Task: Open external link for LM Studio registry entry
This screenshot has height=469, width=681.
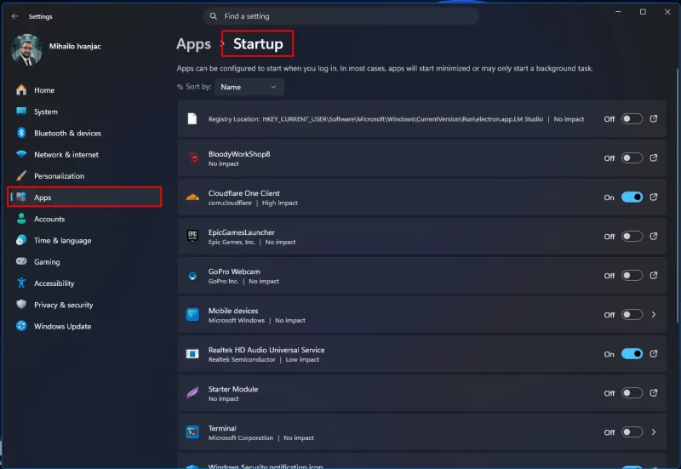Action: coord(654,118)
